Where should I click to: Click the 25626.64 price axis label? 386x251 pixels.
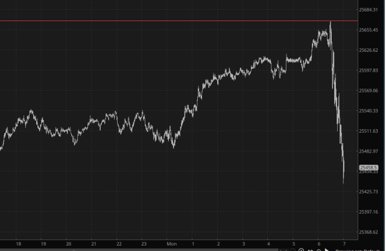(368, 50)
